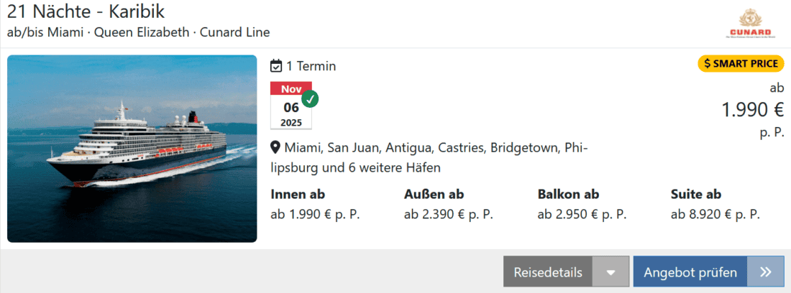Click the SMART PRICE badge
This screenshot has height=293, width=791.
click(x=741, y=63)
